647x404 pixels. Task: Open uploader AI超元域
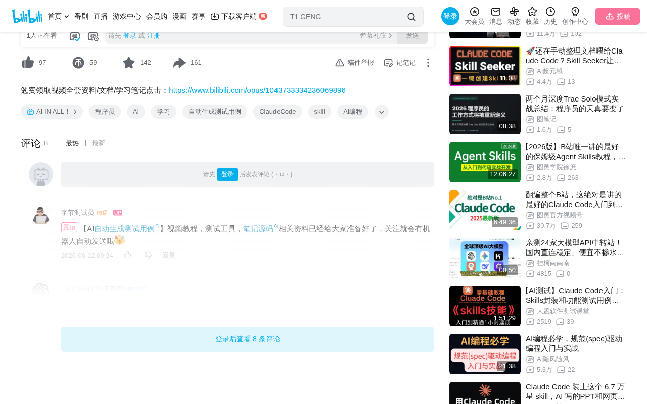[549, 71]
